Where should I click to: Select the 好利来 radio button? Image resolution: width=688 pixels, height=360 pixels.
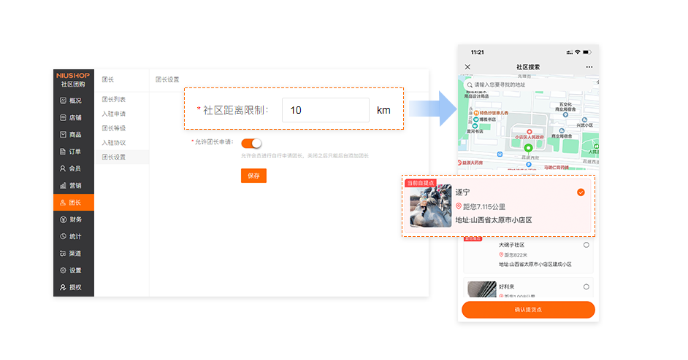click(586, 287)
